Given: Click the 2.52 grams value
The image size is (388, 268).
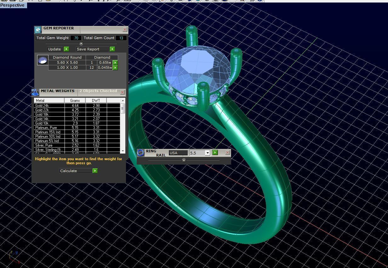Looking at the screenshot, I should coord(75,145).
